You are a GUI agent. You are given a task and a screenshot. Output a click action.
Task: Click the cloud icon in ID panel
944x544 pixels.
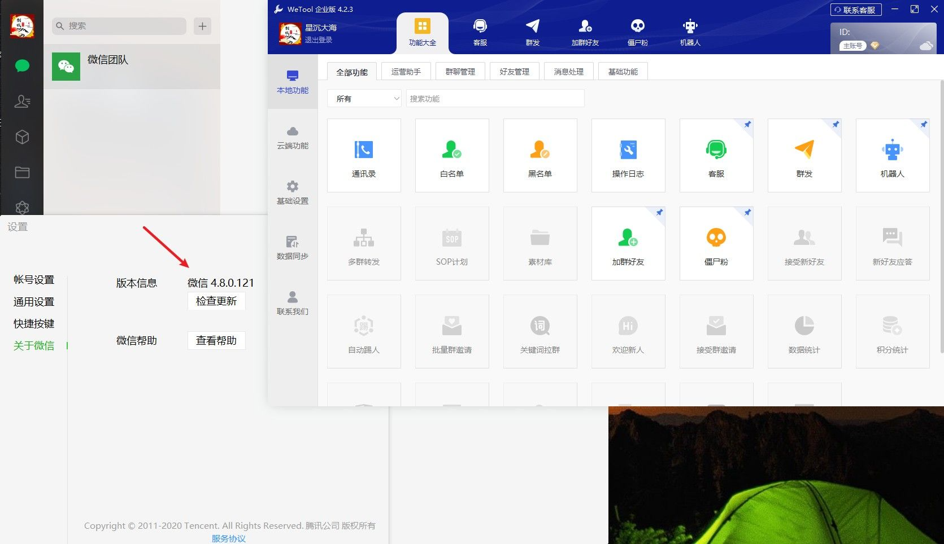[x=926, y=46]
